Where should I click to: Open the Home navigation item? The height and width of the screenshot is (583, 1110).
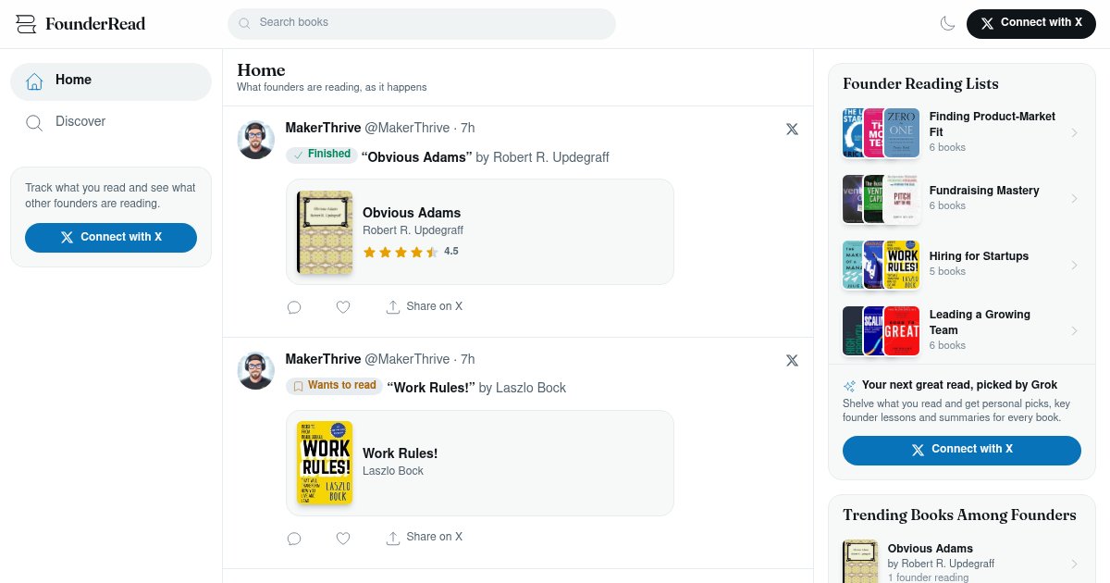111,81
